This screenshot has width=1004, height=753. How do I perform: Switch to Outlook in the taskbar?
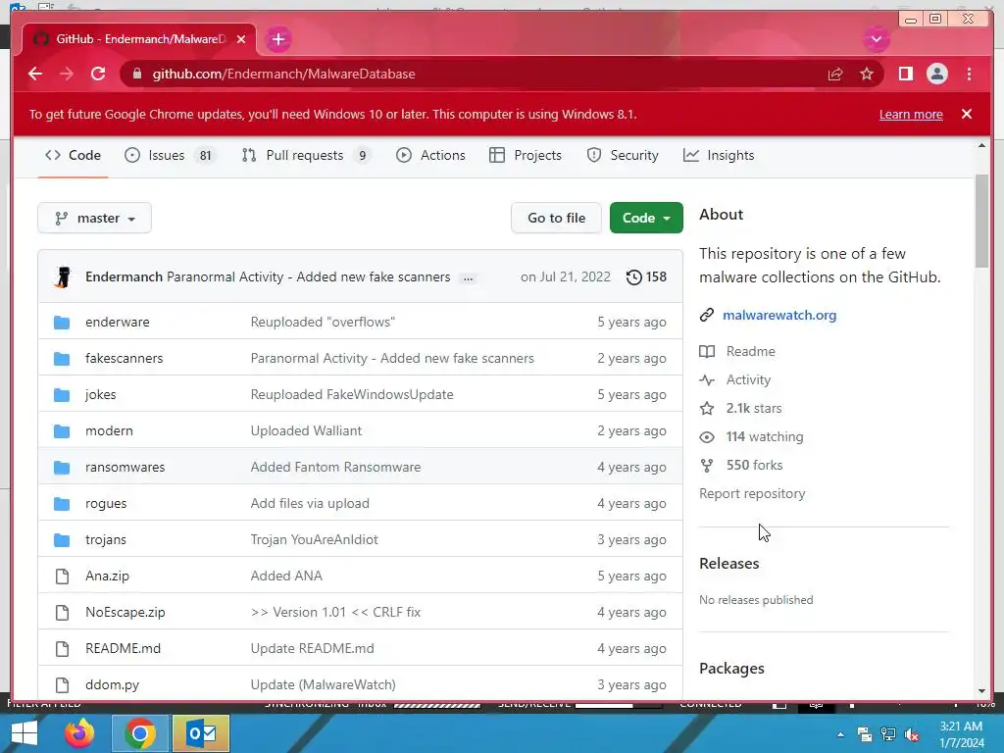point(201,733)
